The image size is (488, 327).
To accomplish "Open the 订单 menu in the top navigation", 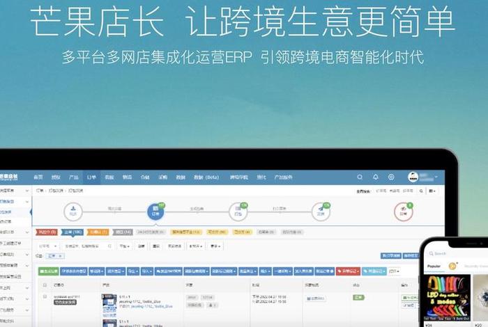I will [x=91, y=177].
